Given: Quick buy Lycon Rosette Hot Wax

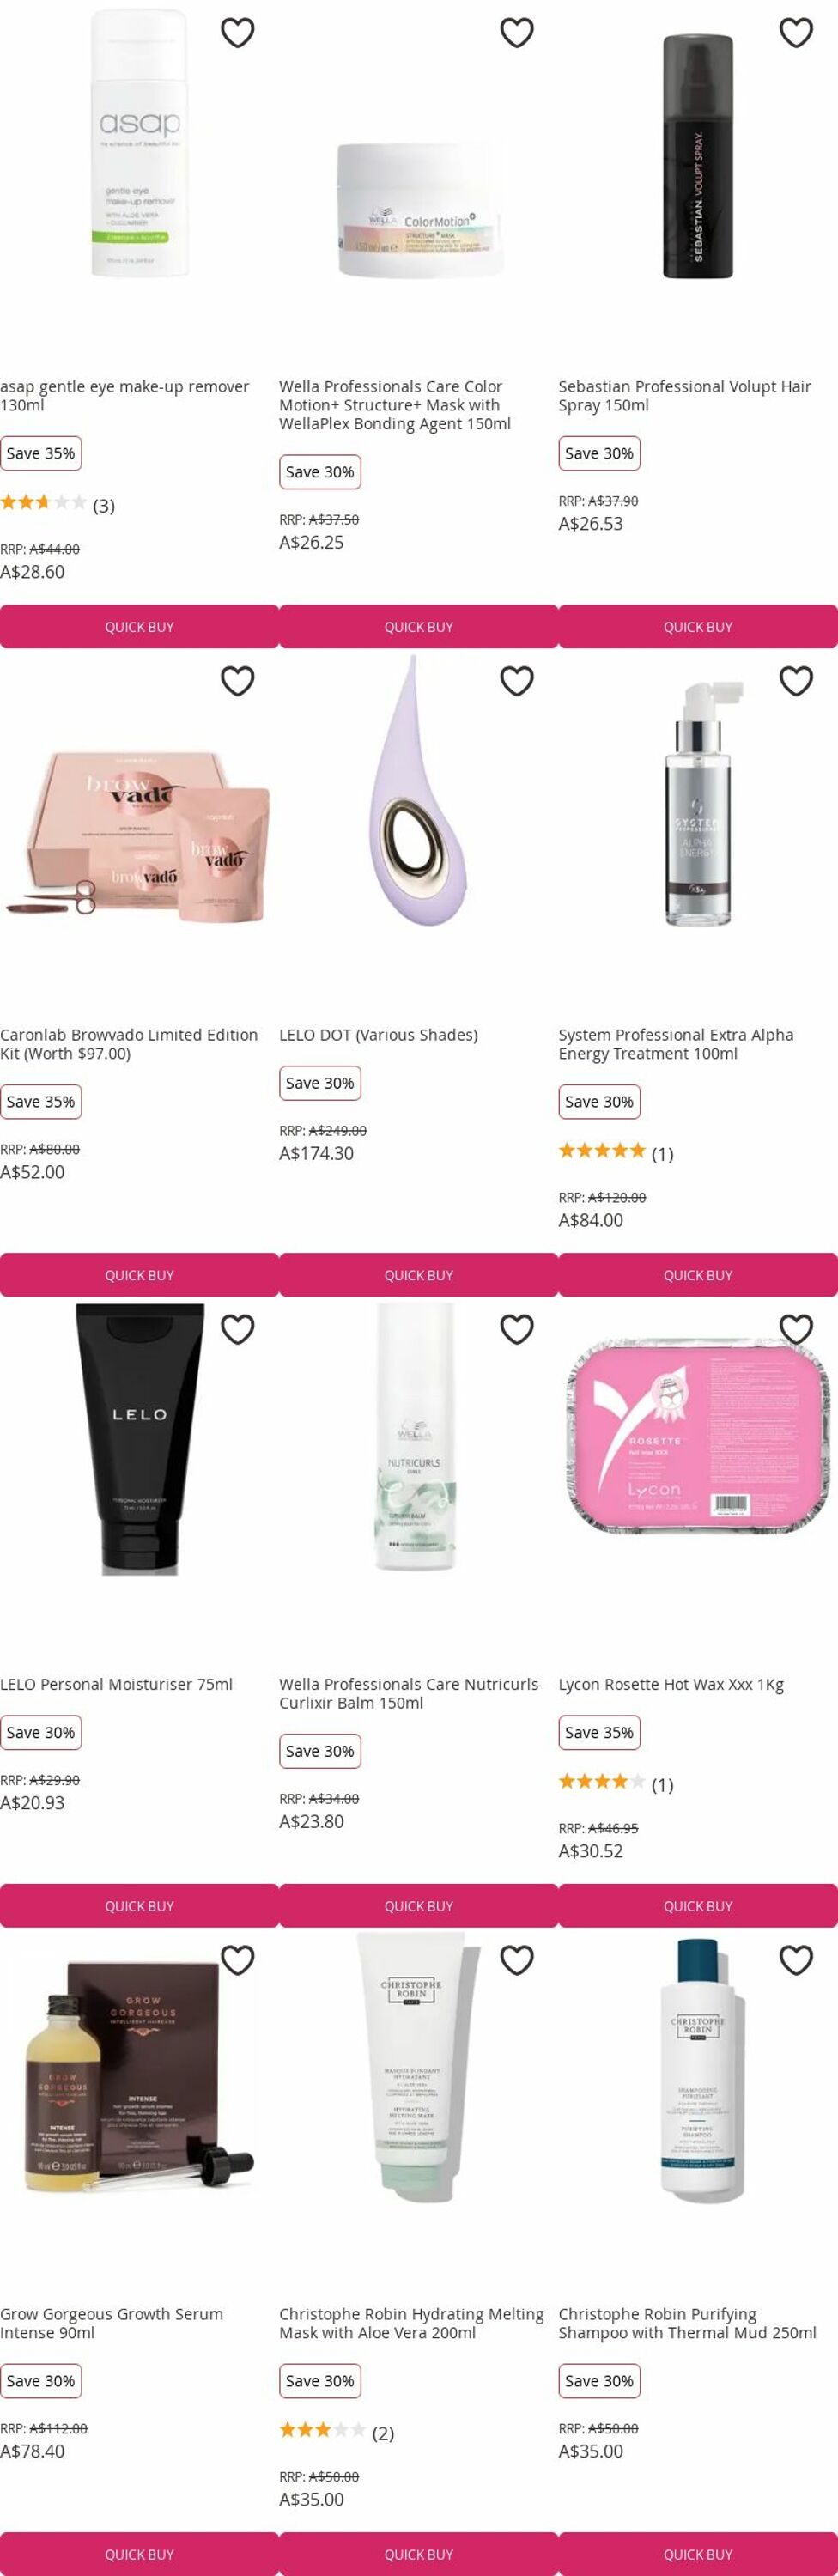Looking at the screenshot, I should (x=698, y=1906).
